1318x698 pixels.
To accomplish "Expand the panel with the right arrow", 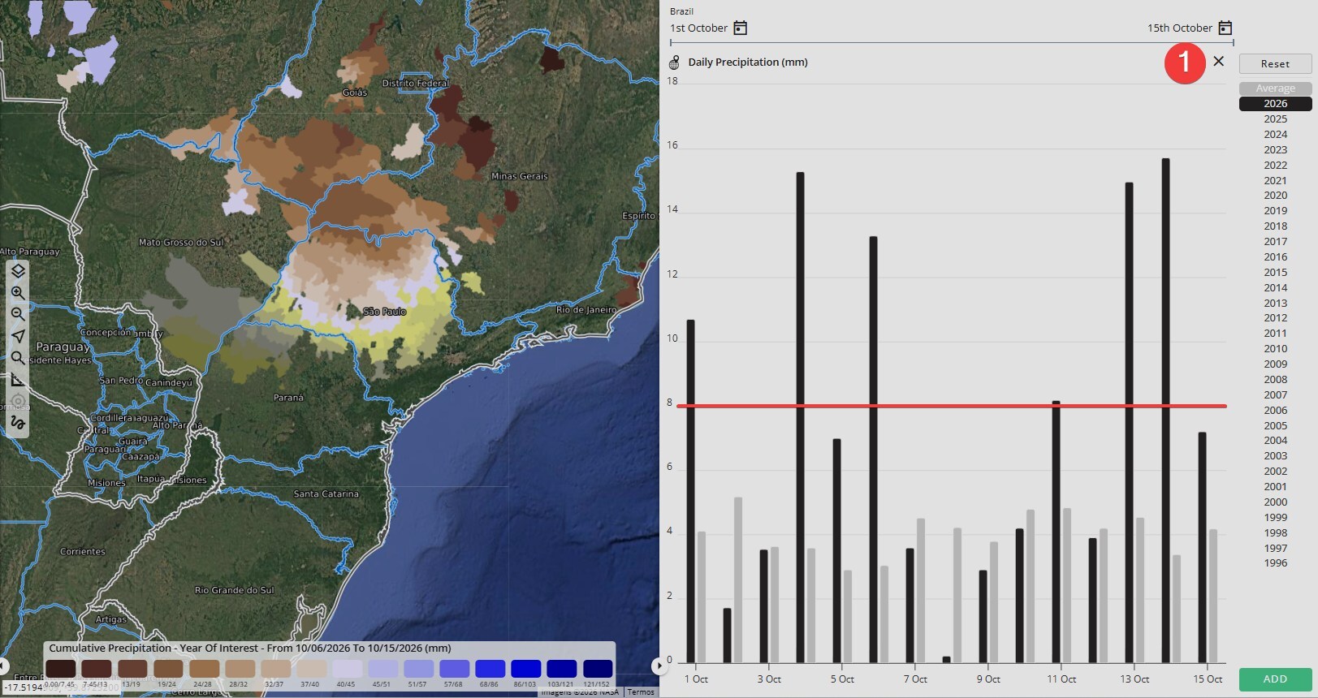I will [658, 666].
